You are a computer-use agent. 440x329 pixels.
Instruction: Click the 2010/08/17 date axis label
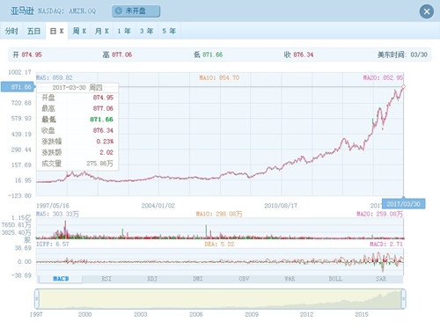pos(281,206)
